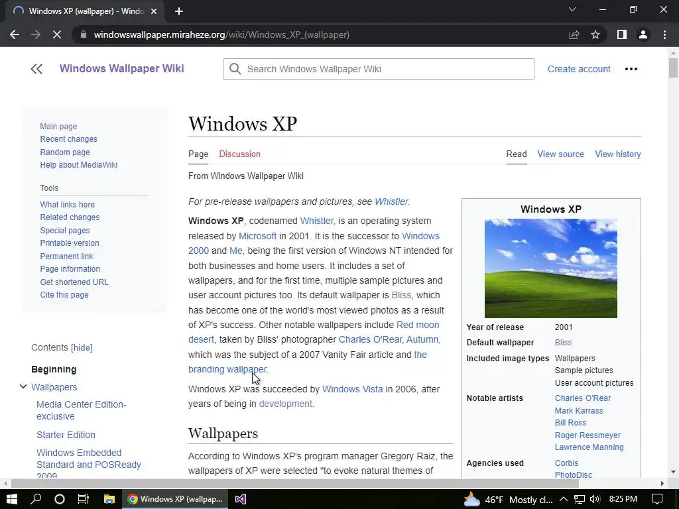The image size is (679, 509).
Task: Open Red moon desert link
Action: (x=314, y=332)
